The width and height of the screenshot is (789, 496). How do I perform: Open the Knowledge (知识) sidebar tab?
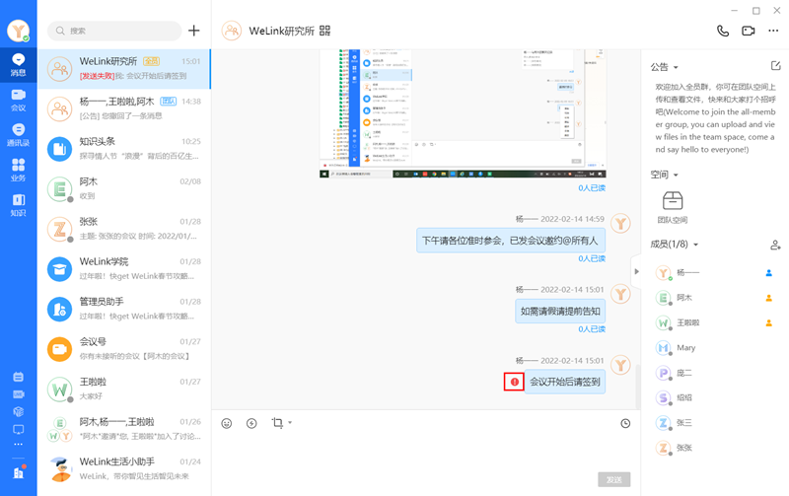tap(18, 205)
